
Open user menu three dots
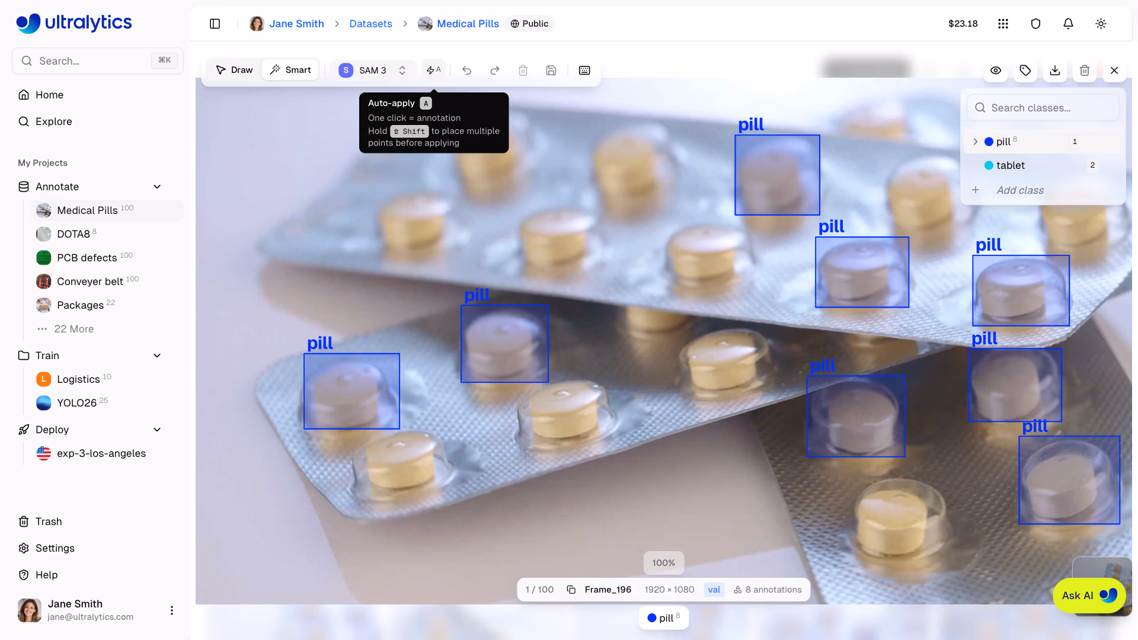coord(172,610)
